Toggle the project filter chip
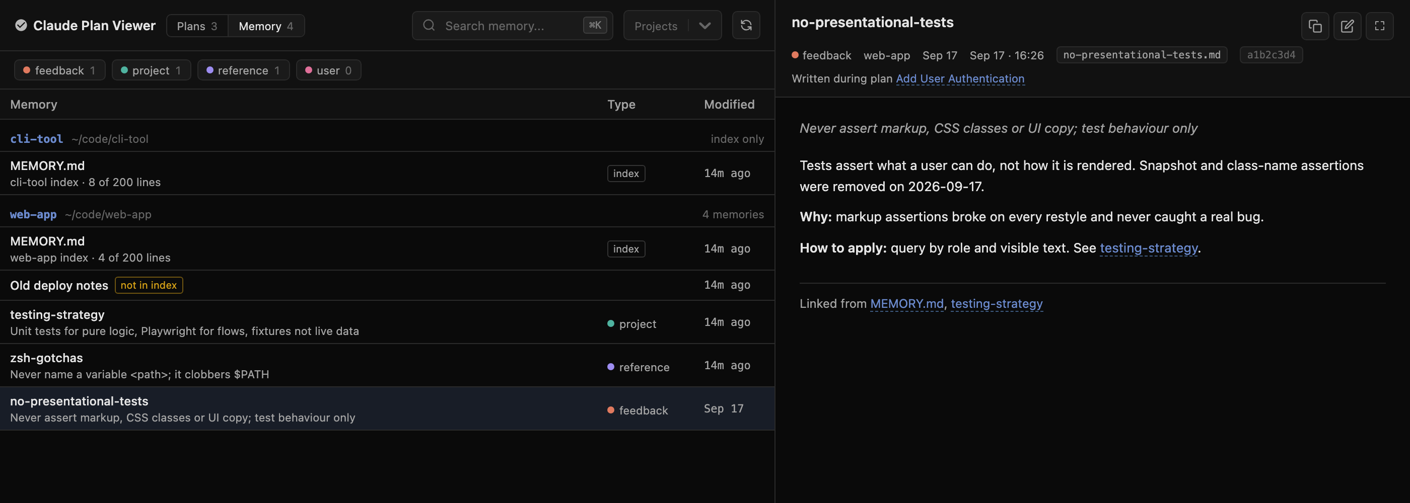1410x503 pixels. click(x=151, y=70)
